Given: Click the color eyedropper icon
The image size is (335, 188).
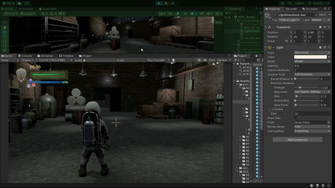Looking at the screenshot, I should 329,57.
